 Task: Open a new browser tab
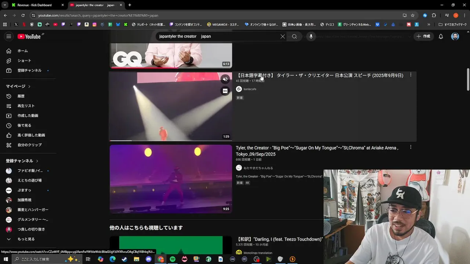point(130,5)
